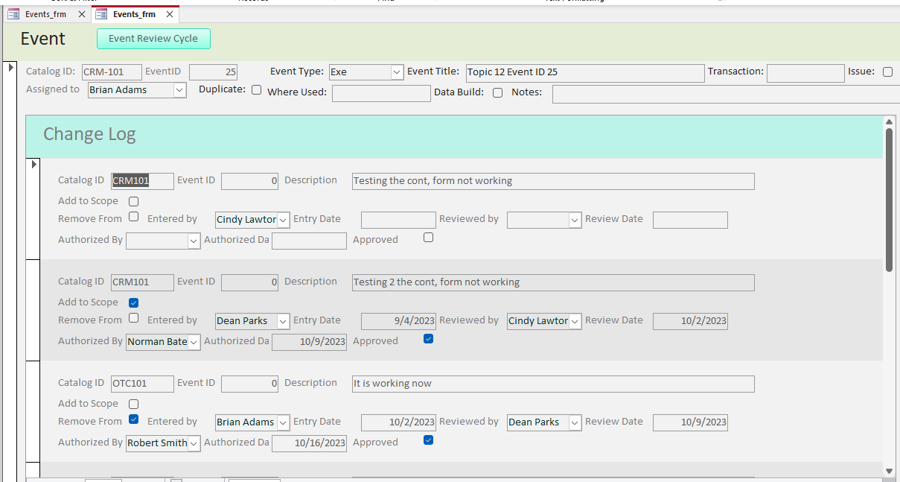
Task: Click Review Date showing 10/9/2023 in OTC101 record
Action: click(690, 422)
